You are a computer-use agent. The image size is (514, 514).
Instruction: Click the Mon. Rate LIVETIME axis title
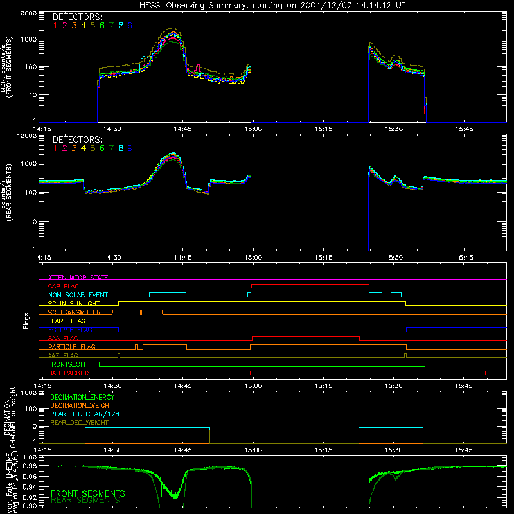[12, 483]
